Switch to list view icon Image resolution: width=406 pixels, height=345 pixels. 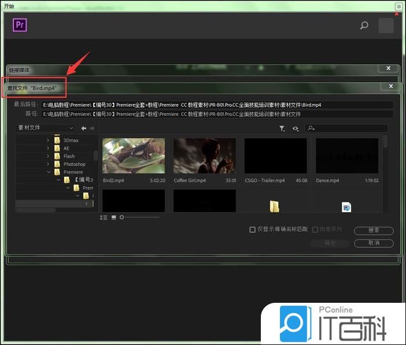[104, 217]
